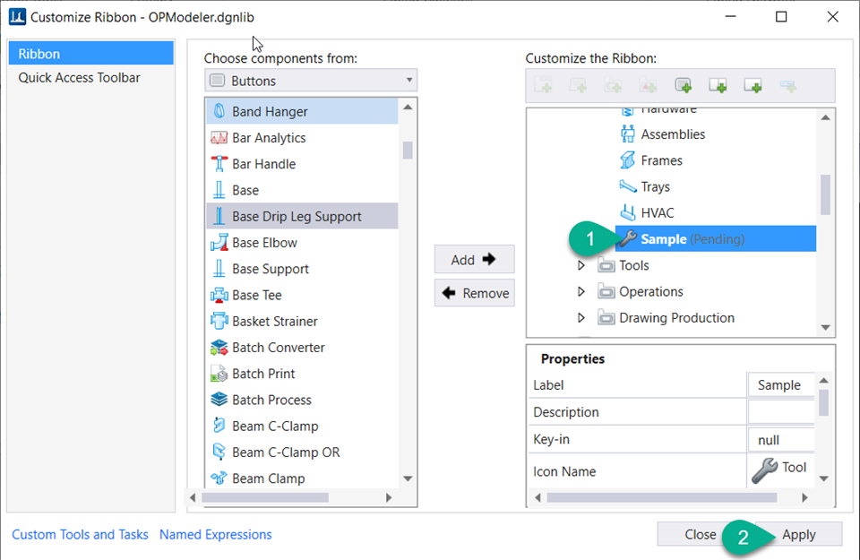The image size is (860, 560).
Task: Open the Choose components from dropdown
Action: coord(311,81)
